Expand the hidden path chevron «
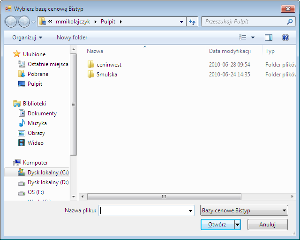The width and height of the screenshot is (300, 240). (50, 22)
